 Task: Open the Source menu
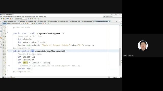tap(15, 17)
